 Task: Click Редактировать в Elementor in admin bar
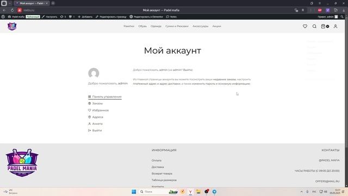tap(146, 17)
